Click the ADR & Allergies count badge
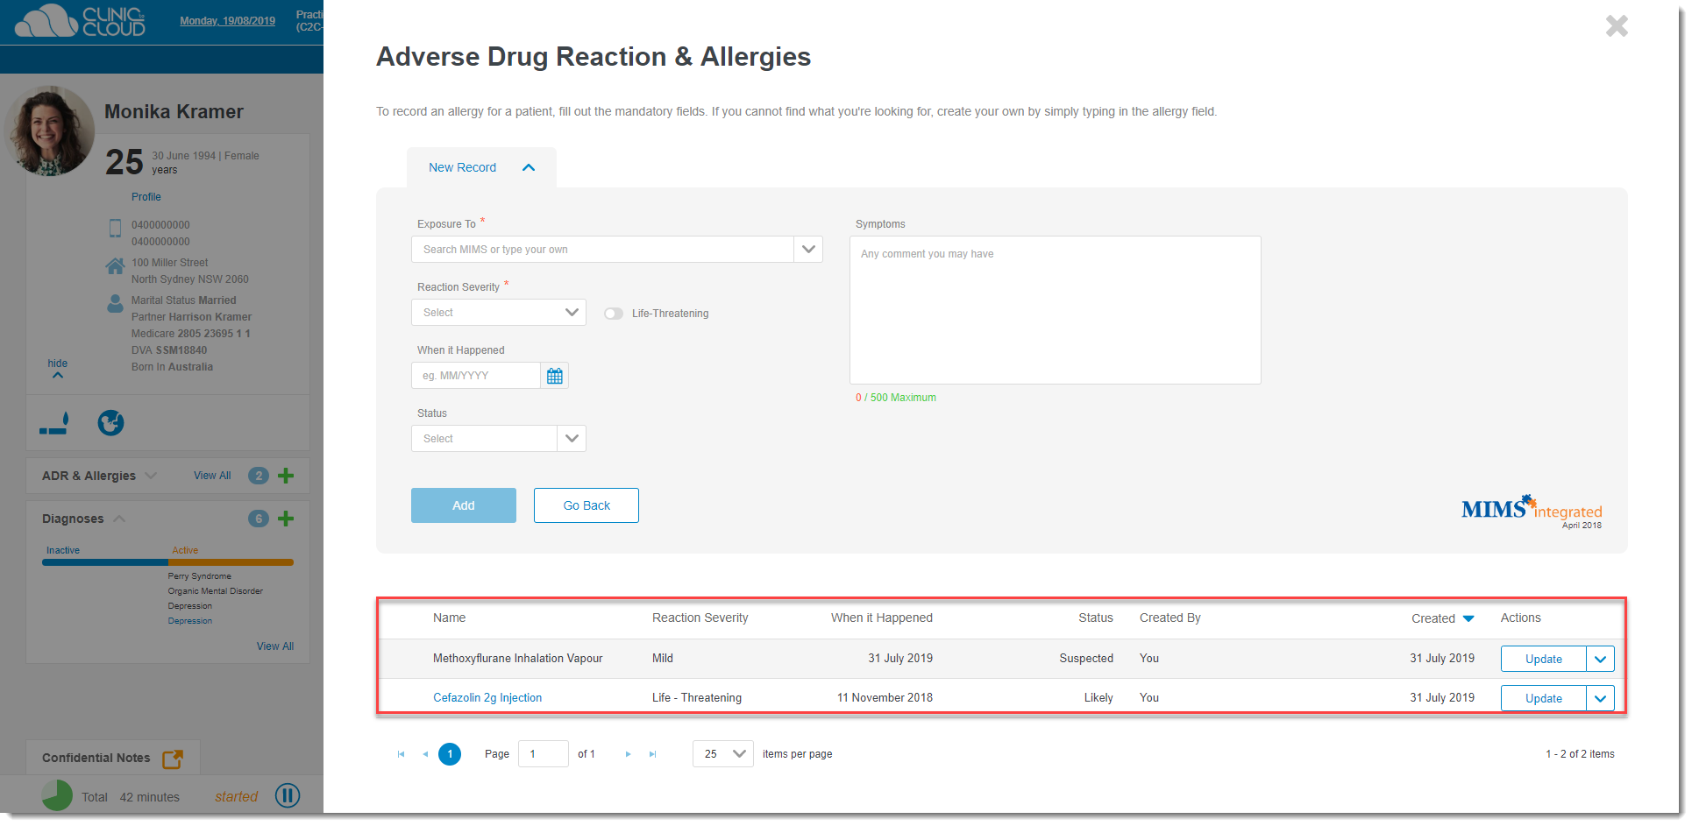This screenshot has width=1692, height=826. [259, 476]
